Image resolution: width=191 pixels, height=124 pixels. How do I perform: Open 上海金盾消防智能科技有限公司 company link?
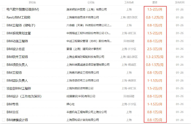85,57
